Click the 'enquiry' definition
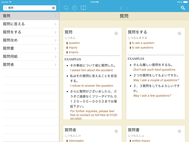 point(74,52)
